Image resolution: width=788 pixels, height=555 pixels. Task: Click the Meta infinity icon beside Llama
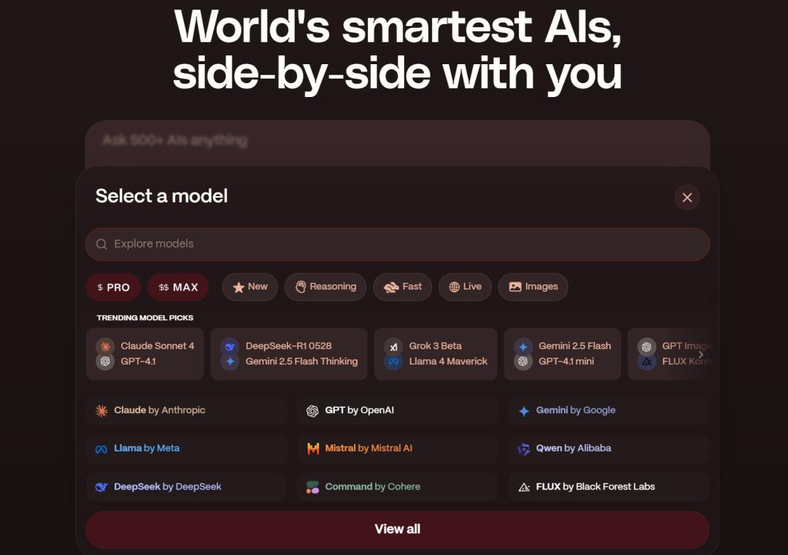(101, 449)
